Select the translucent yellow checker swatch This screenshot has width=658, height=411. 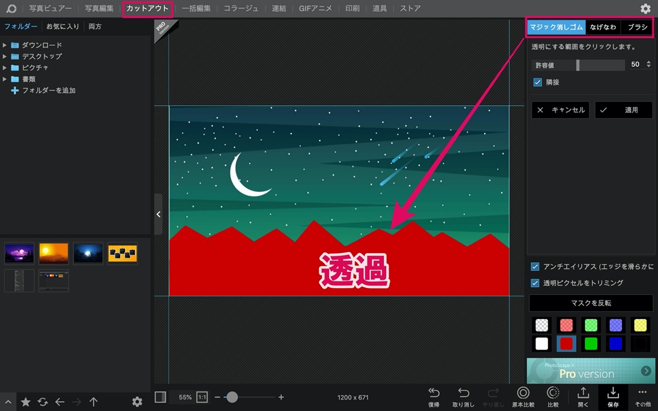(640, 325)
